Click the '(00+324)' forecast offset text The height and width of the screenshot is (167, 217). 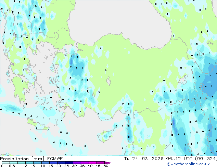(x=206, y=159)
